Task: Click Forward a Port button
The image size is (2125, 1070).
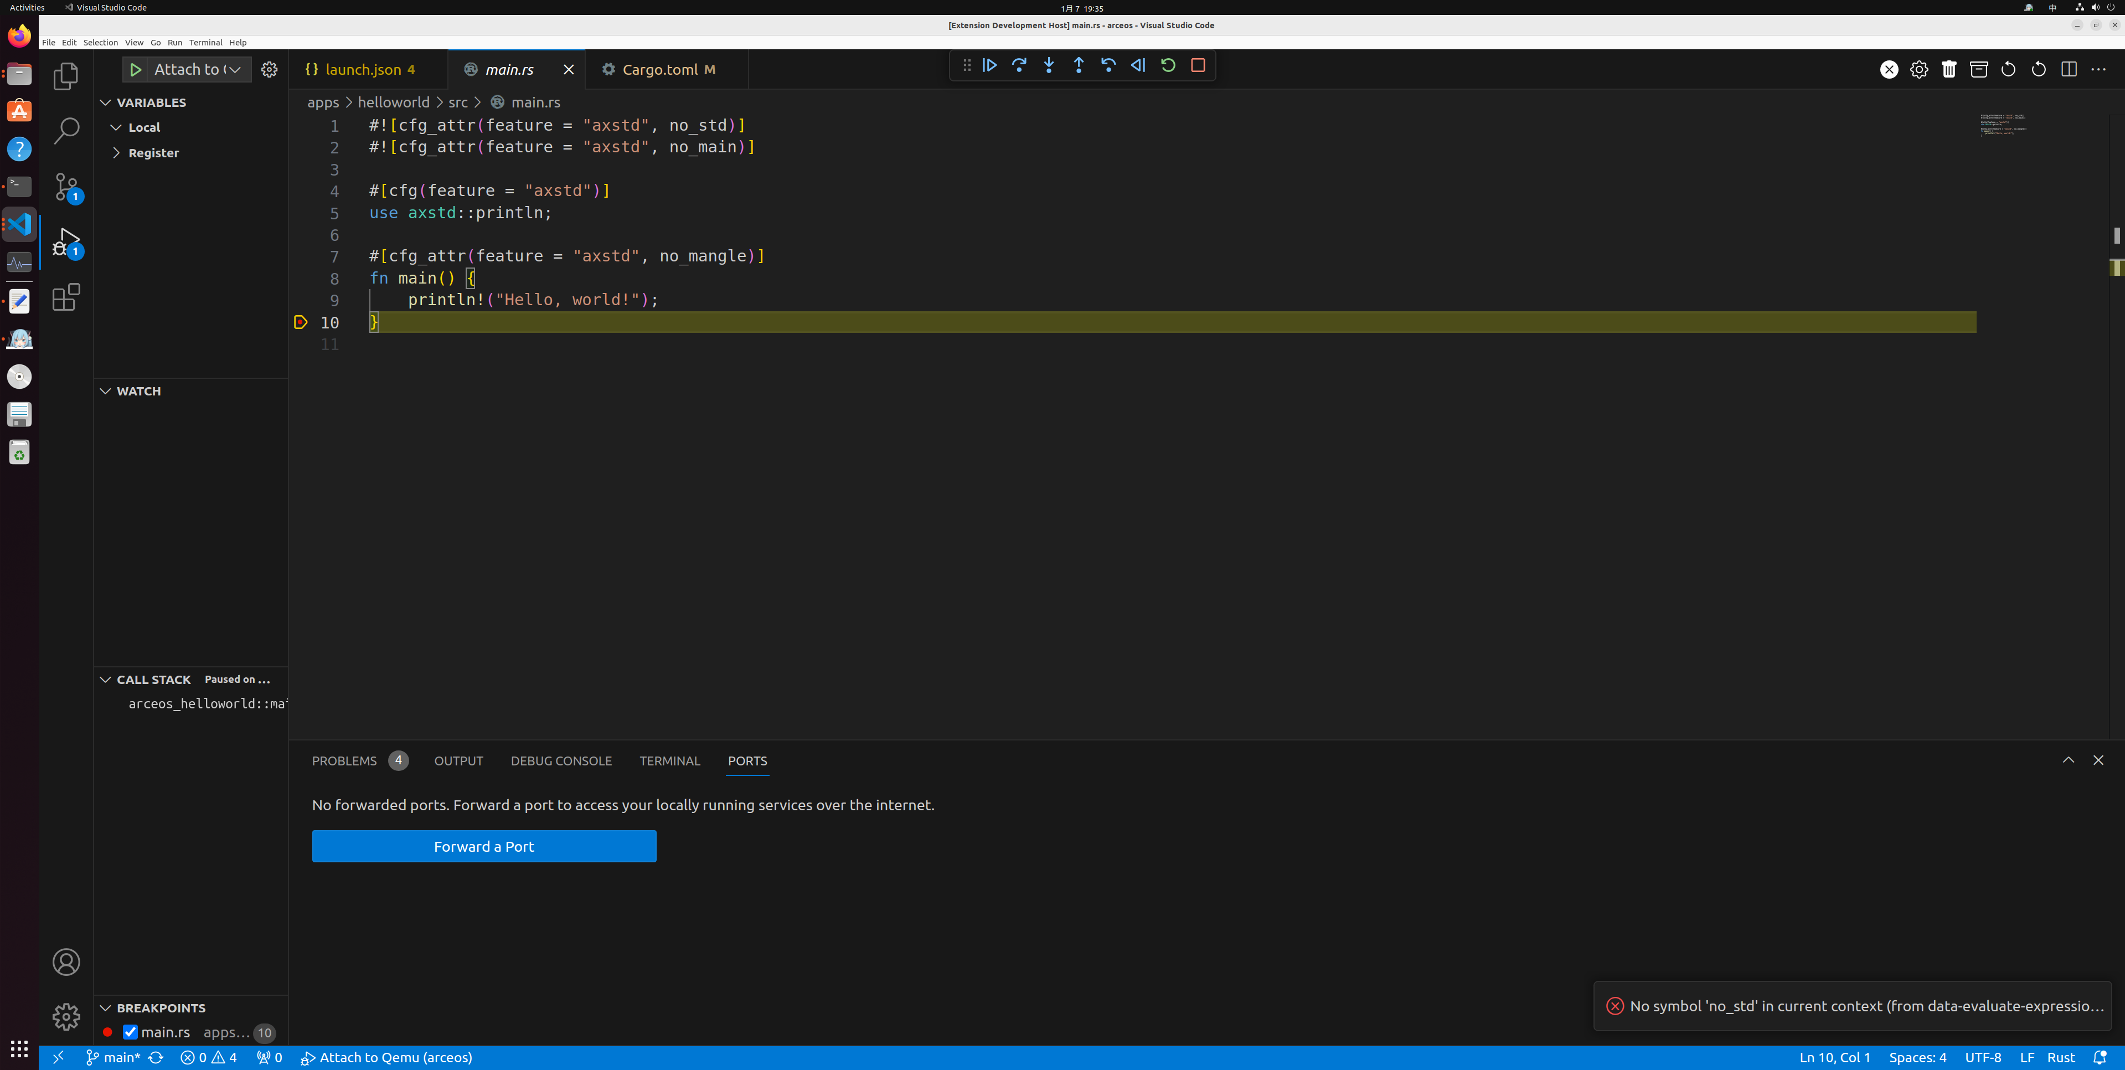Action: coord(484,846)
